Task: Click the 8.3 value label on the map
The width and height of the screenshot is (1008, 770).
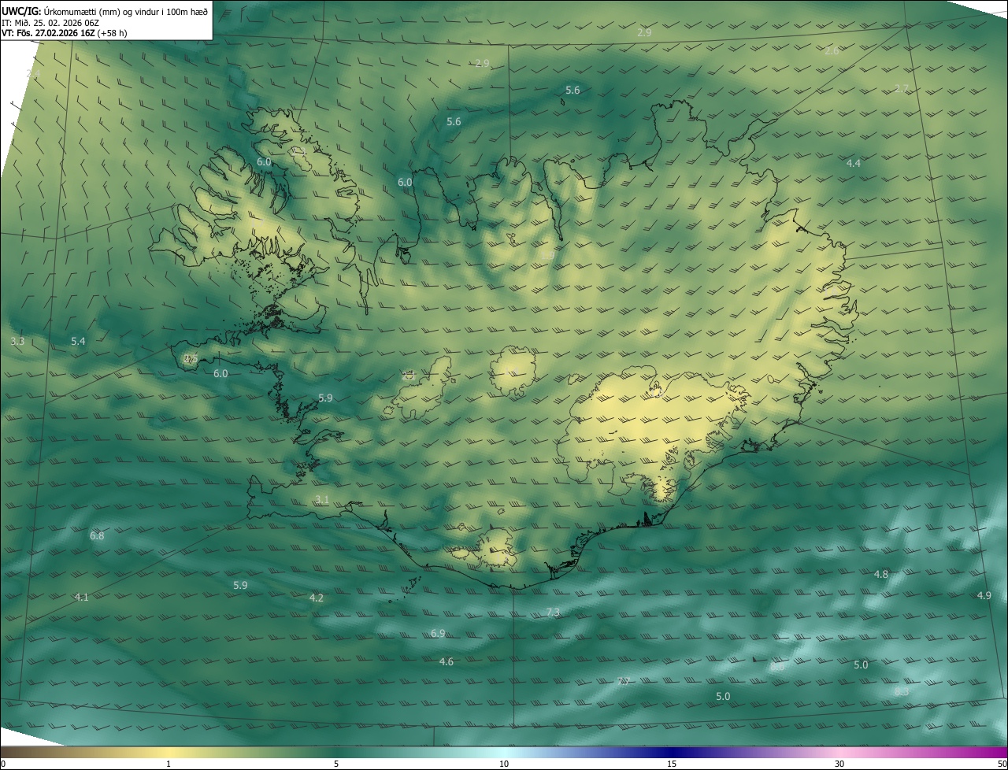Action: point(902,691)
